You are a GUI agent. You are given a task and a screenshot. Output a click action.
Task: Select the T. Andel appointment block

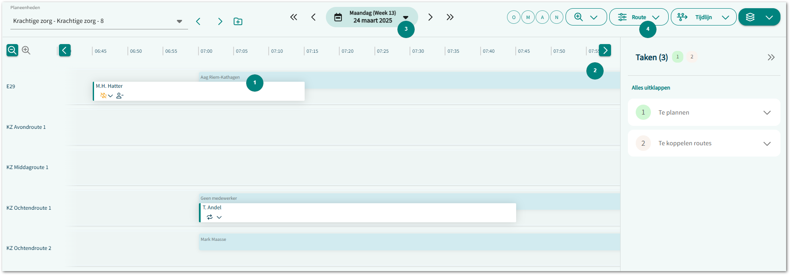358,212
